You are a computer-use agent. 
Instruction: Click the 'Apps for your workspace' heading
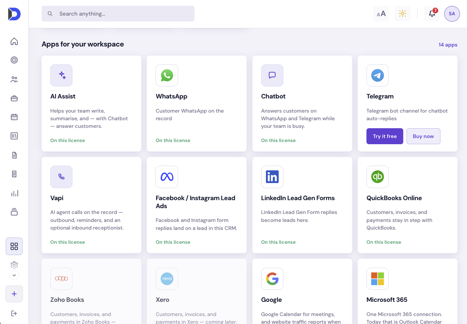(x=83, y=44)
